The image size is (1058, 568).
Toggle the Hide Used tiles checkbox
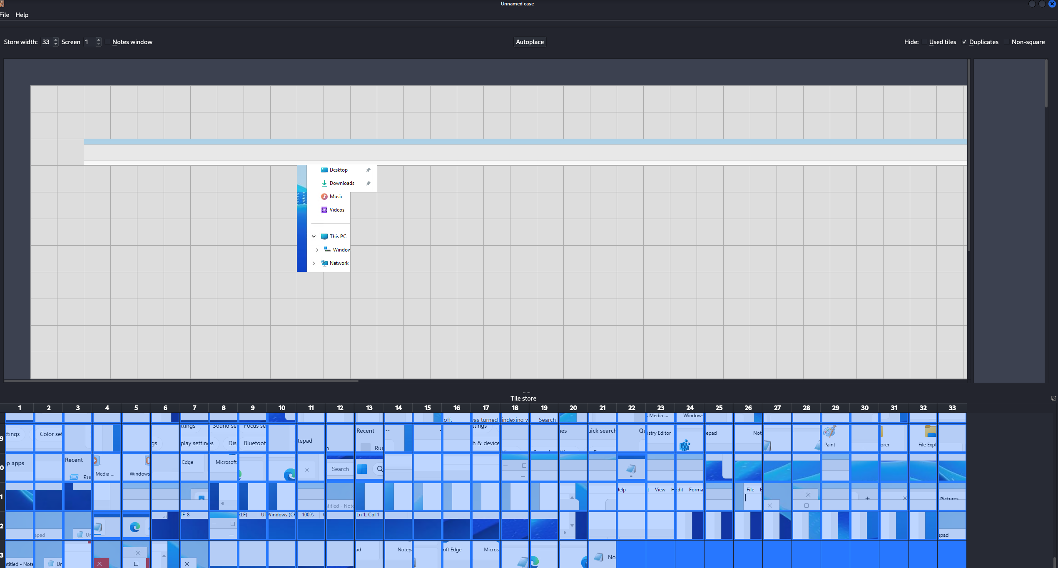[925, 42]
